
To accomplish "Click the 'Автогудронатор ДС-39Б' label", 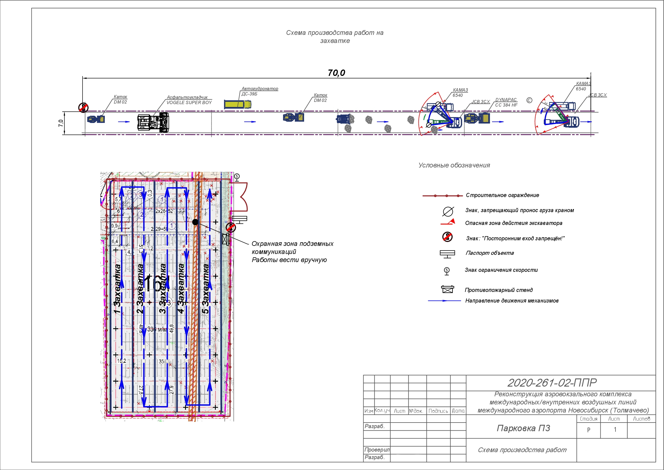I will coord(260,91).
